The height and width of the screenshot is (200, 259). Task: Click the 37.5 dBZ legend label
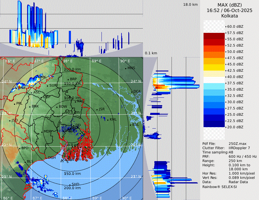point(235,83)
